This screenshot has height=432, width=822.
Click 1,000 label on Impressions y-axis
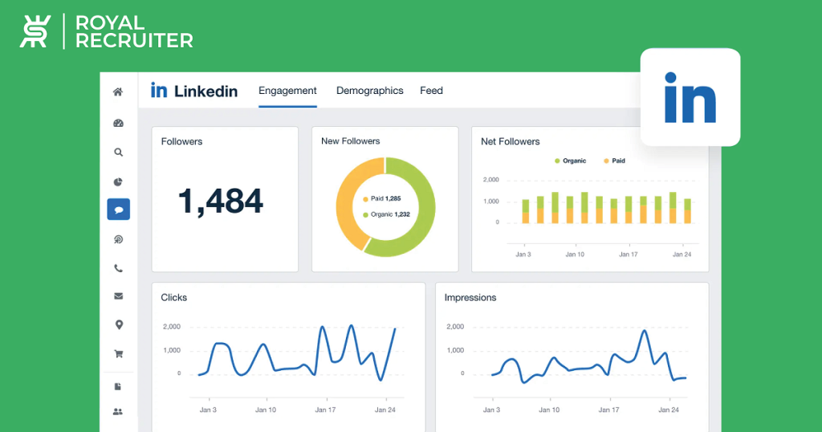[x=455, y=350]
